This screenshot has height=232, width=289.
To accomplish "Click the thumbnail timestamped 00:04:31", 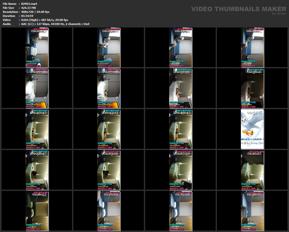I will point(37,47).
